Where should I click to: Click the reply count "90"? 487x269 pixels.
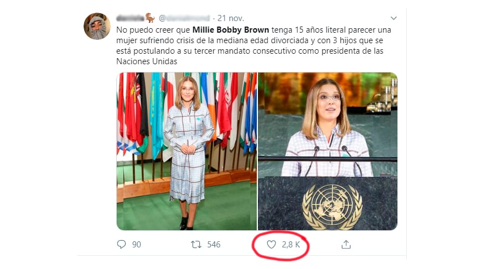136,244
